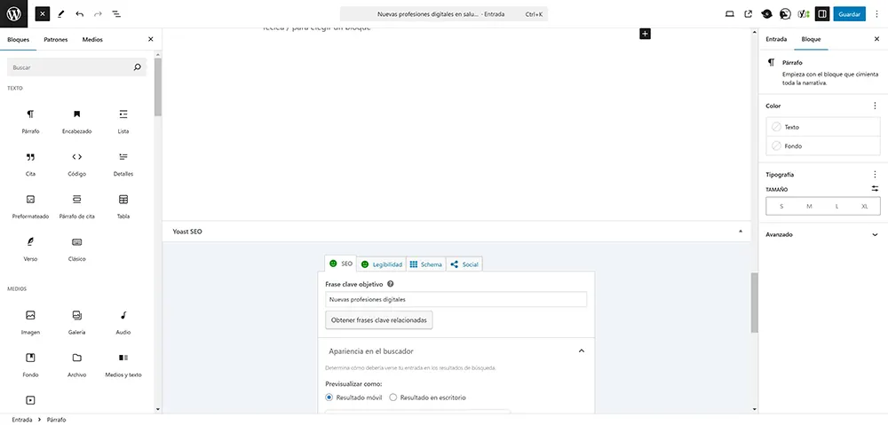Select Resultado en escritorio preview option

(x=393, y=397)
